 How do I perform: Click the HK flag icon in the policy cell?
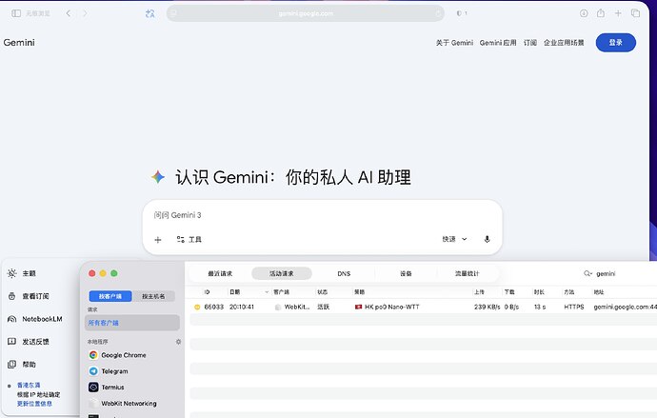(x=359, y=307)
